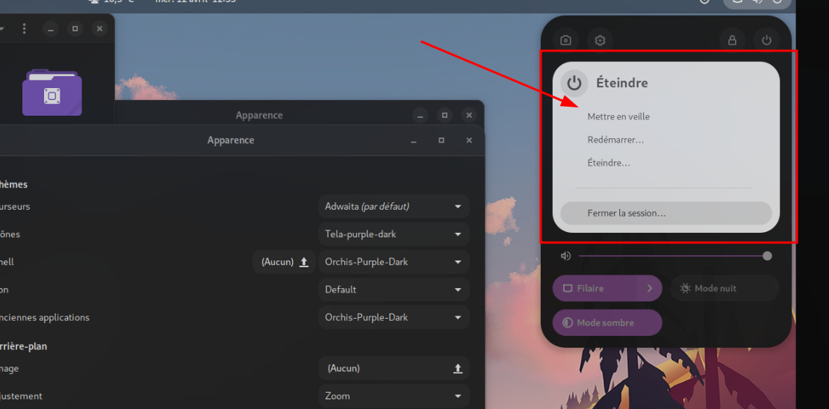This screenshot has width=829, height=409.
Task: Open settings with the gear icon
Action: coord(600,40)
